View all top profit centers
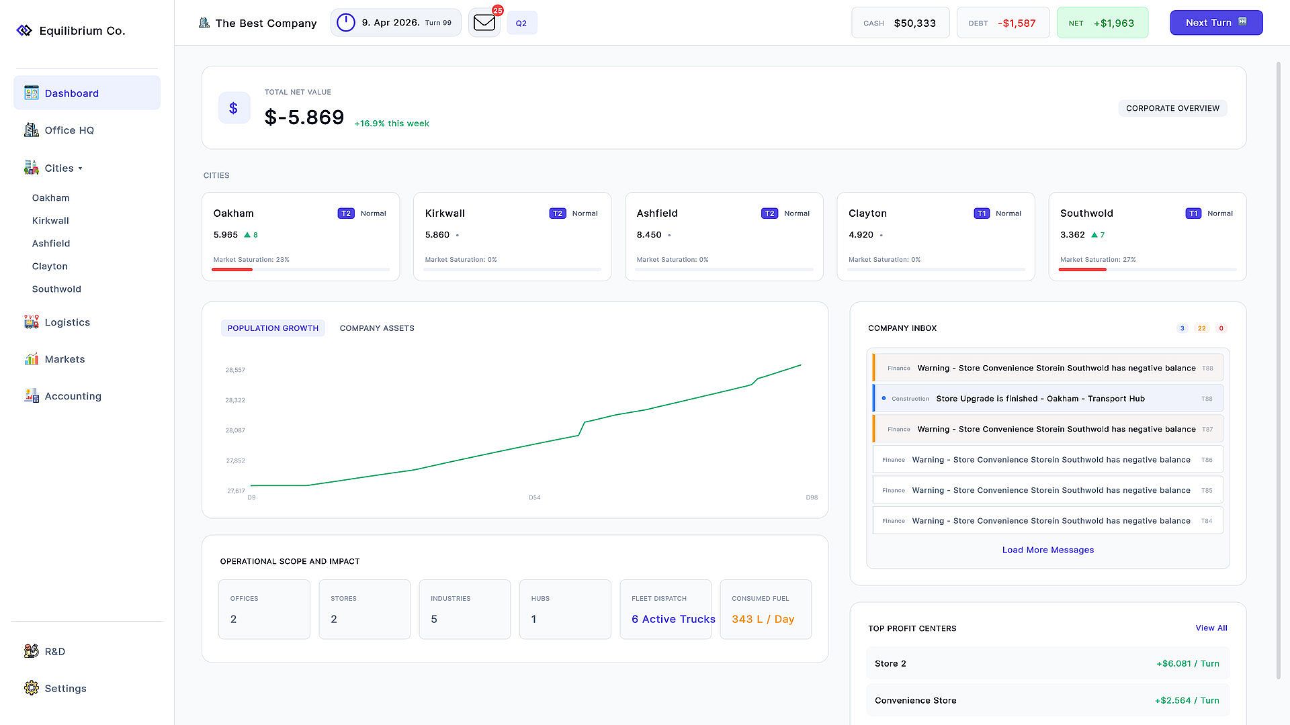 pyautogui.click(x=1211, y=628)
